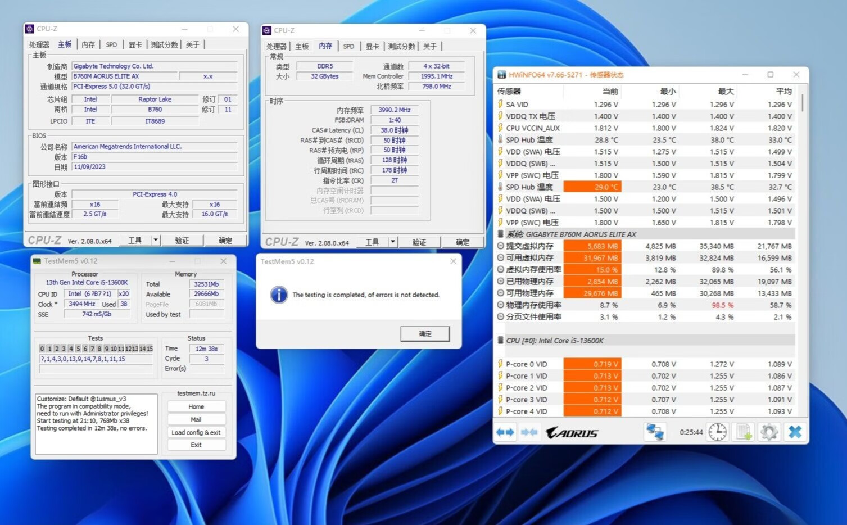Select 主板 tab in memory CPU-Z window
Image resolution: width=847 pixels, height=525 pixels.
[302, 46]
